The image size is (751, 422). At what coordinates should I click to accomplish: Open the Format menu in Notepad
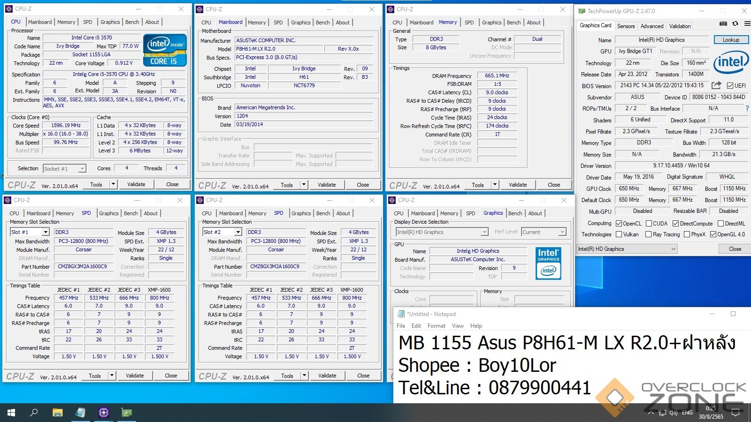[436, 326]
